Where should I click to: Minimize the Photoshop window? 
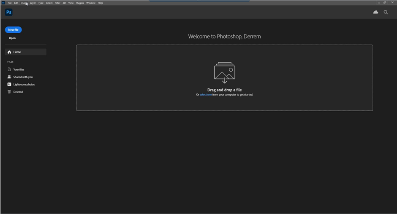point(379,3)
